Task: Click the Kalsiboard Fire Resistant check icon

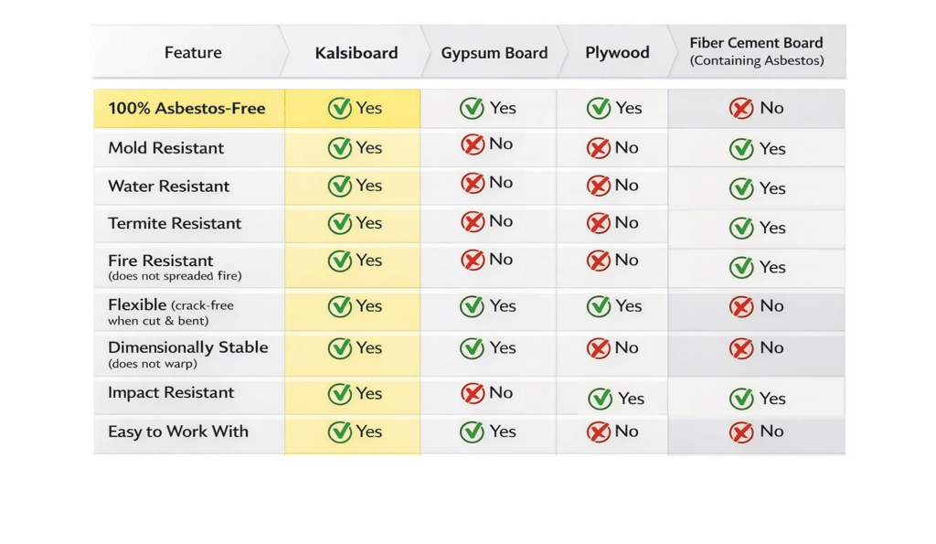Action: click(340, 261)
